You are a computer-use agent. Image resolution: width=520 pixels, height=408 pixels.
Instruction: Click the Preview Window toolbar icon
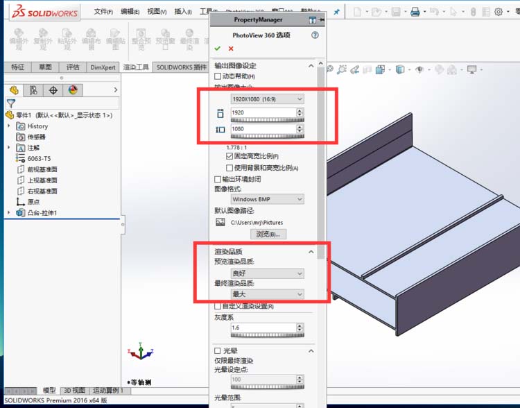point(165,40)
